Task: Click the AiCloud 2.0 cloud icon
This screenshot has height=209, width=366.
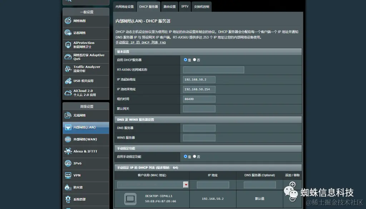Action: click(x=68, y=93)
